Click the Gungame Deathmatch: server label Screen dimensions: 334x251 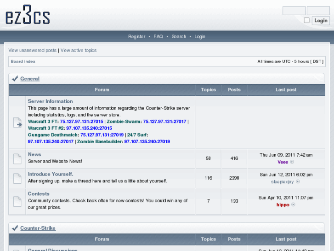click(53, 135)
